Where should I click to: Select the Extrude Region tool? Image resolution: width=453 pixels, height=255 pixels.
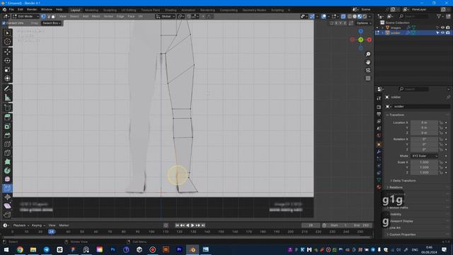tap(8, 118)
